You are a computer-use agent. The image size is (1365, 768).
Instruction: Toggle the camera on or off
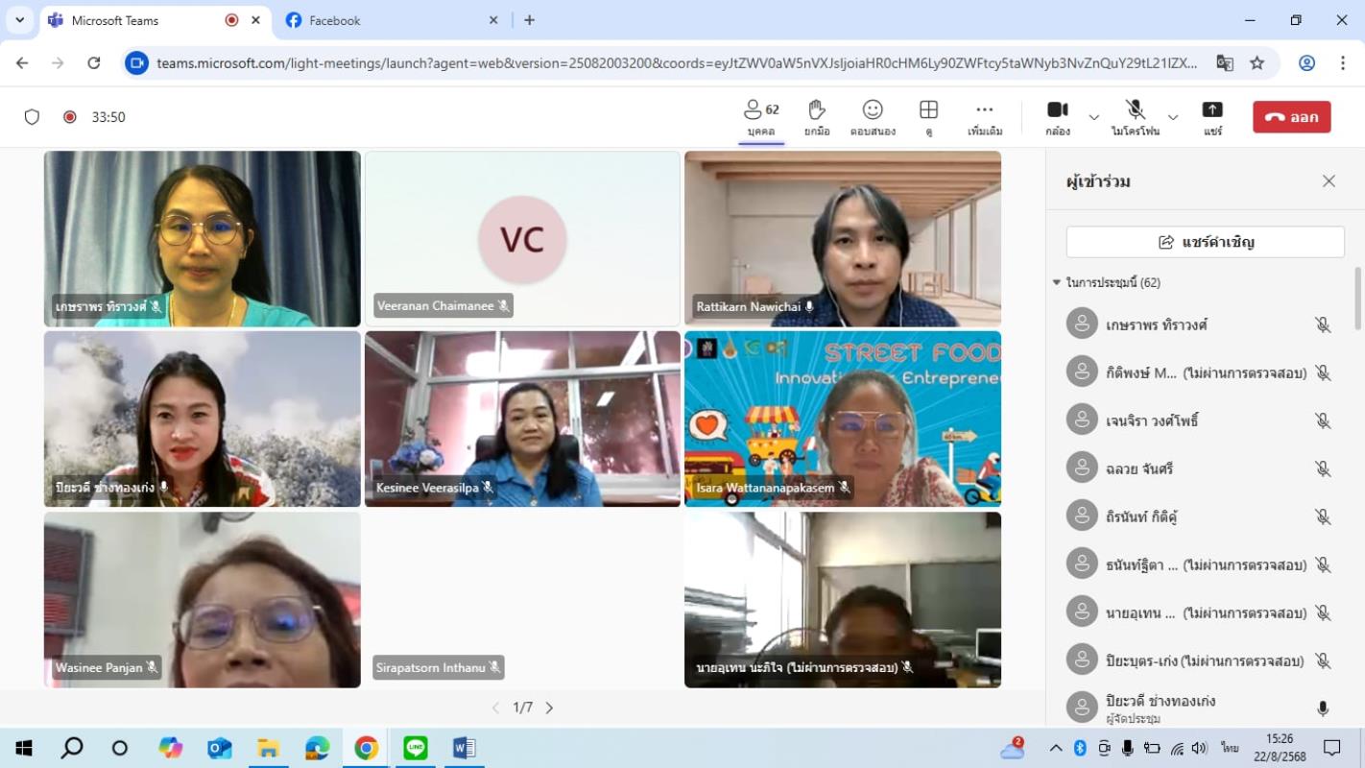[x=1057, y=110]
